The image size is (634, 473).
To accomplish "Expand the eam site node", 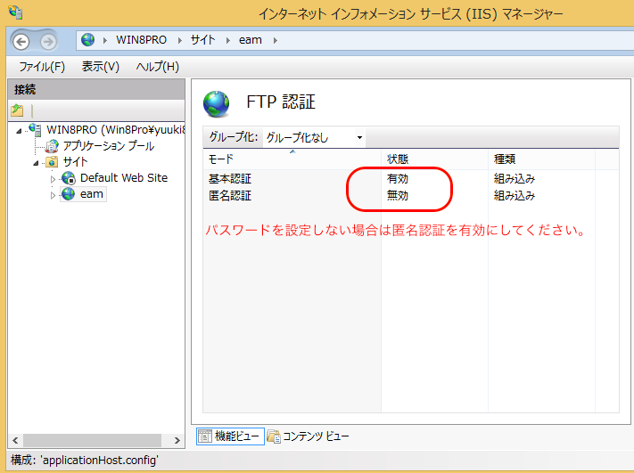I will tap(53, 195).
